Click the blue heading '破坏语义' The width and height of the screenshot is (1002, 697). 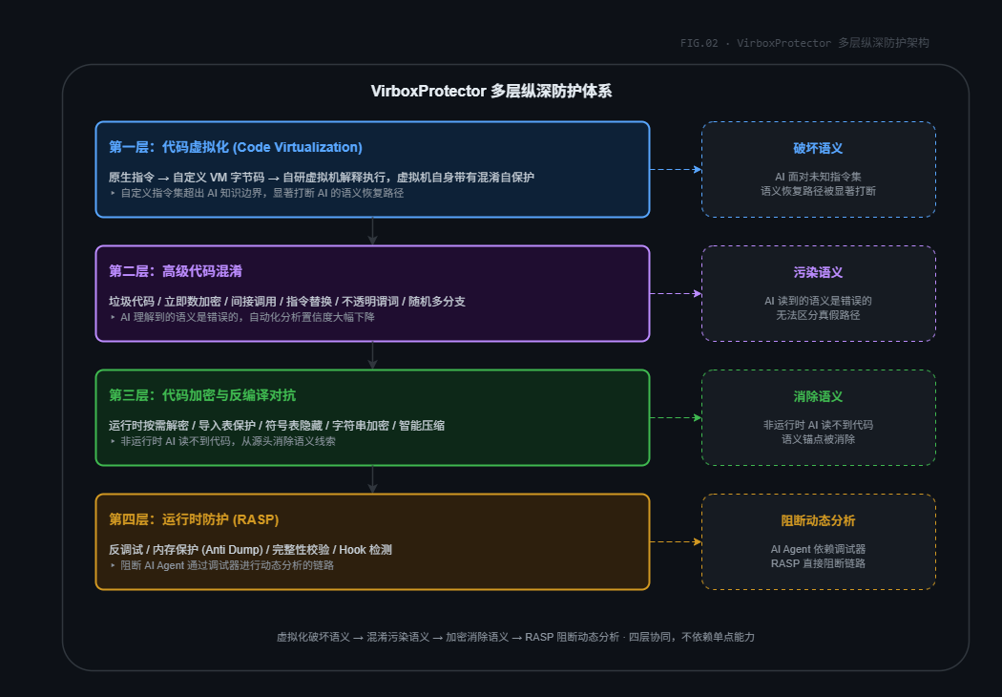[818, 148]
